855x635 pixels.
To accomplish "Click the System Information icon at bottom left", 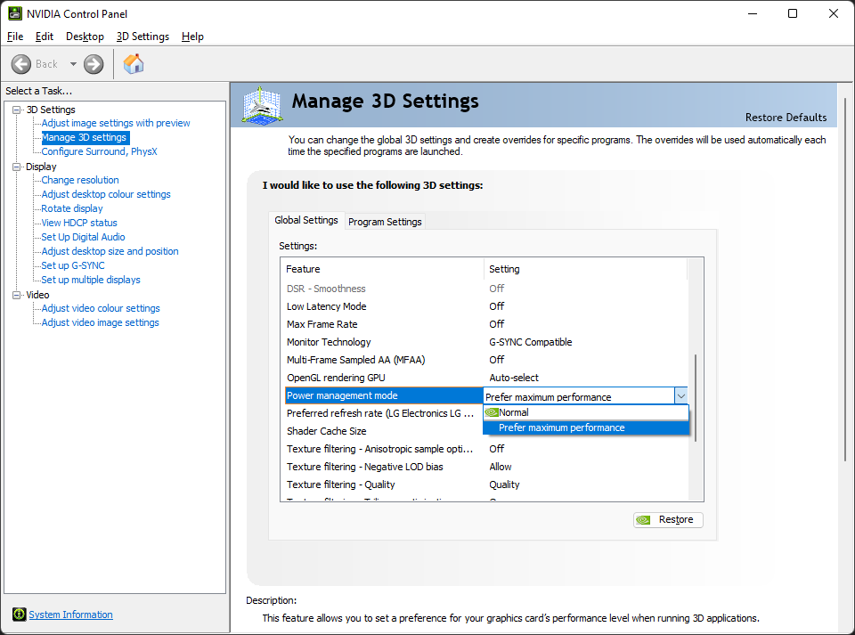I will pyautogui.click(x=19, y=615).
